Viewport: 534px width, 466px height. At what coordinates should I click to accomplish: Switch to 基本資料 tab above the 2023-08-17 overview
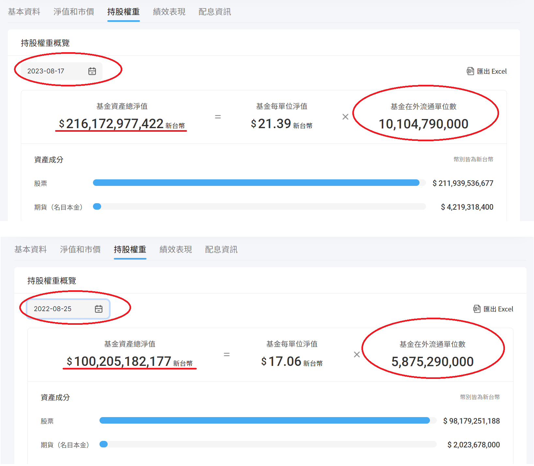[24, 12]
